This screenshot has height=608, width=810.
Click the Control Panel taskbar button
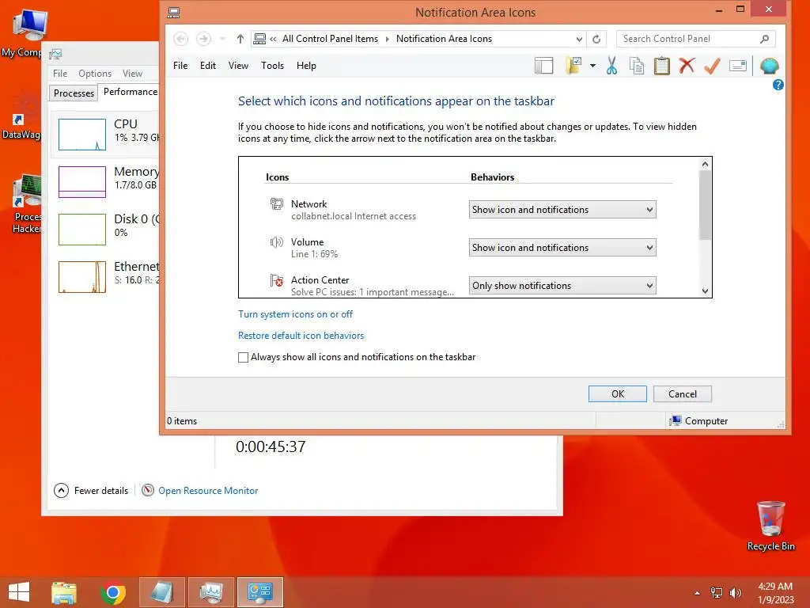click(259, 592)
